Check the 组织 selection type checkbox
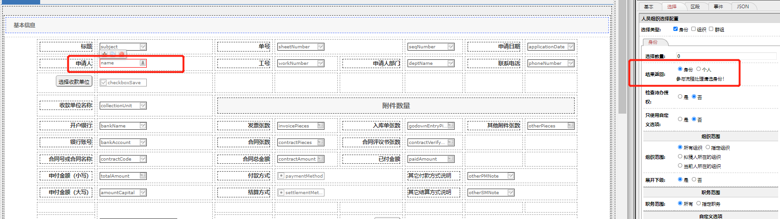Screen dimensions: 780x219 click(693, 29)
